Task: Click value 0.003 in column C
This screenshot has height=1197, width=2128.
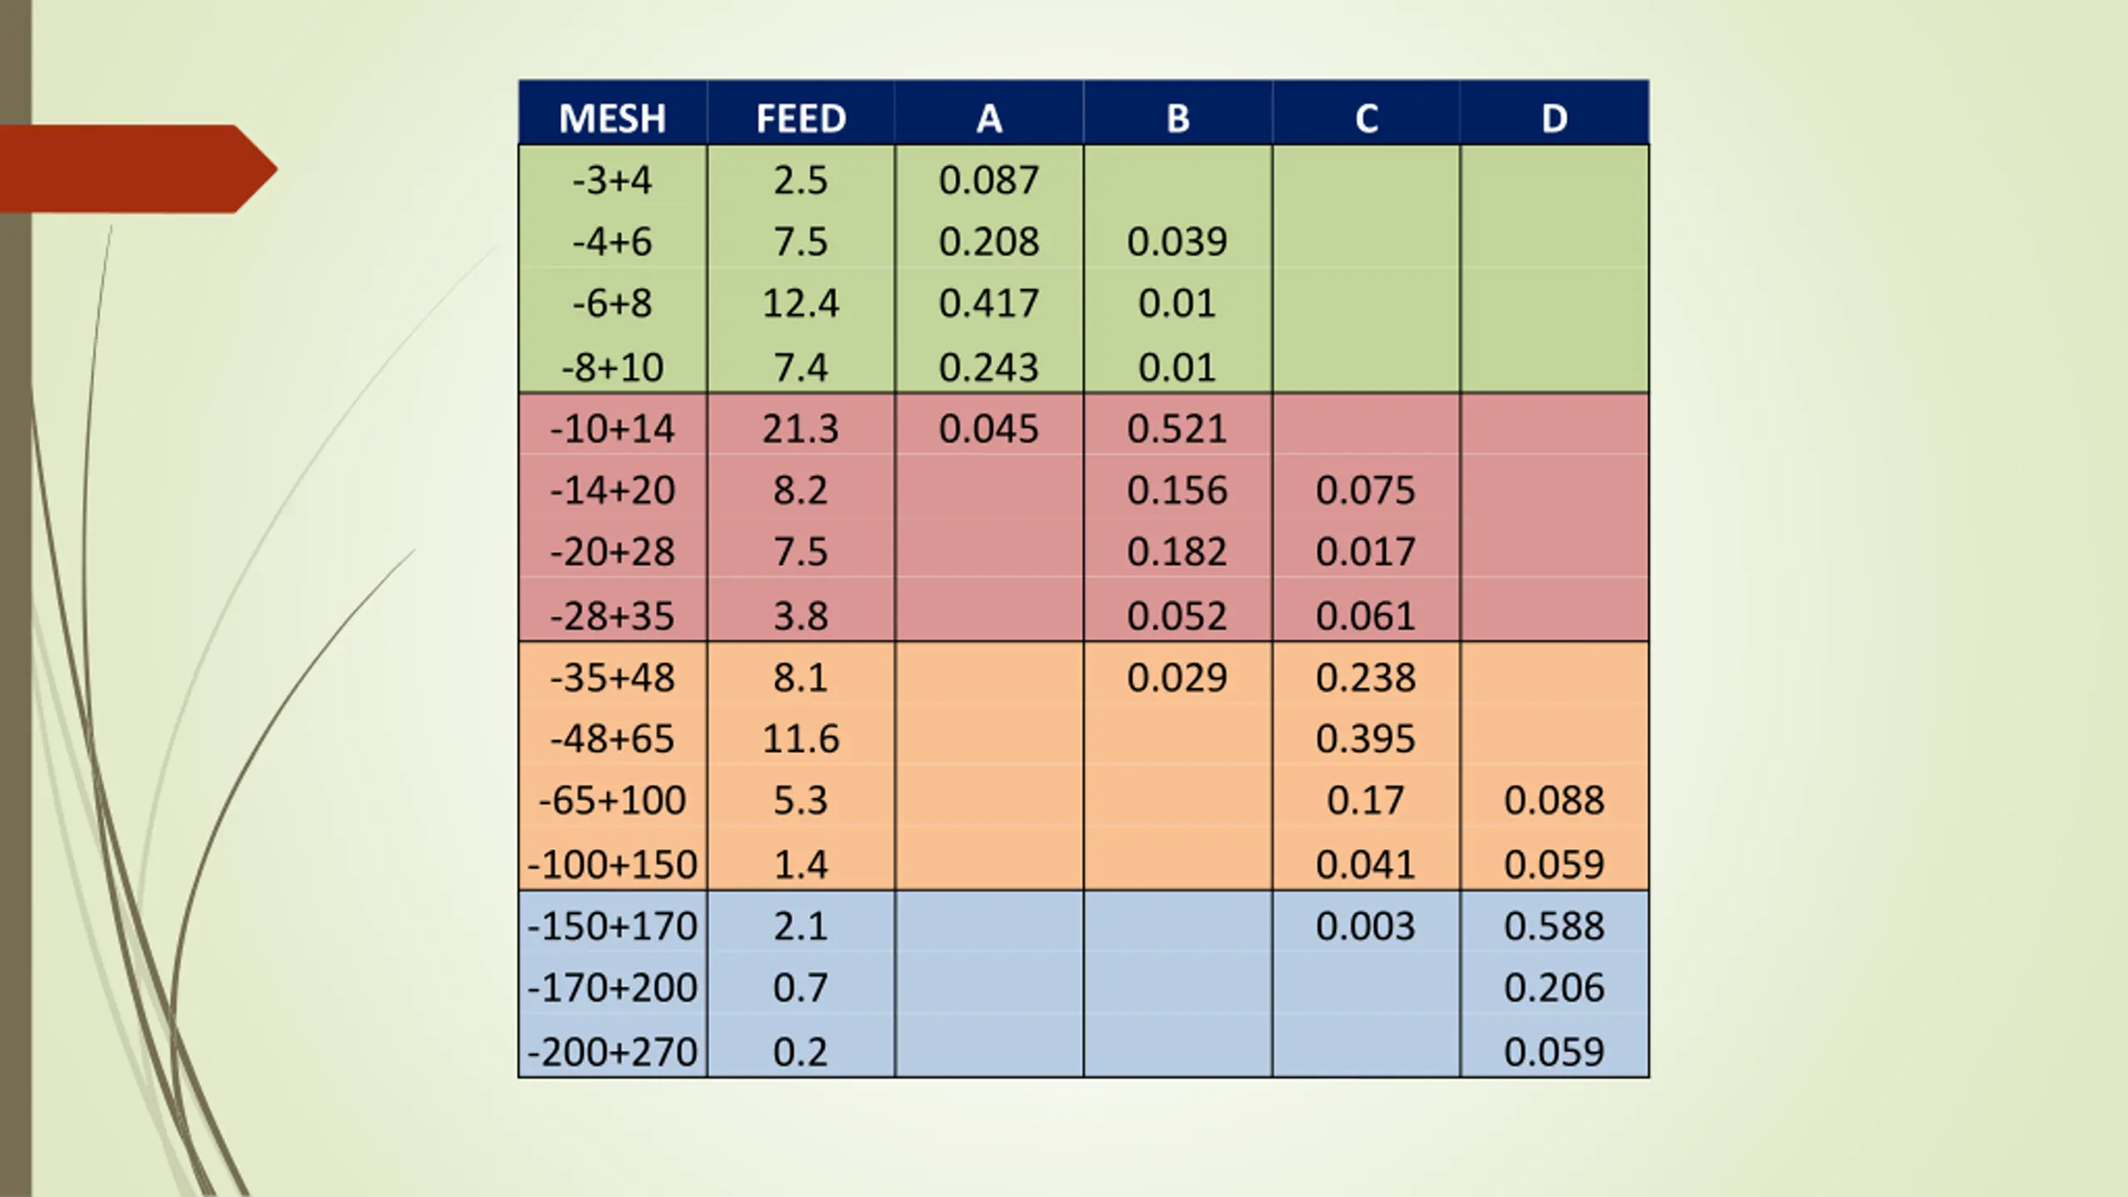Action: 1366,925
